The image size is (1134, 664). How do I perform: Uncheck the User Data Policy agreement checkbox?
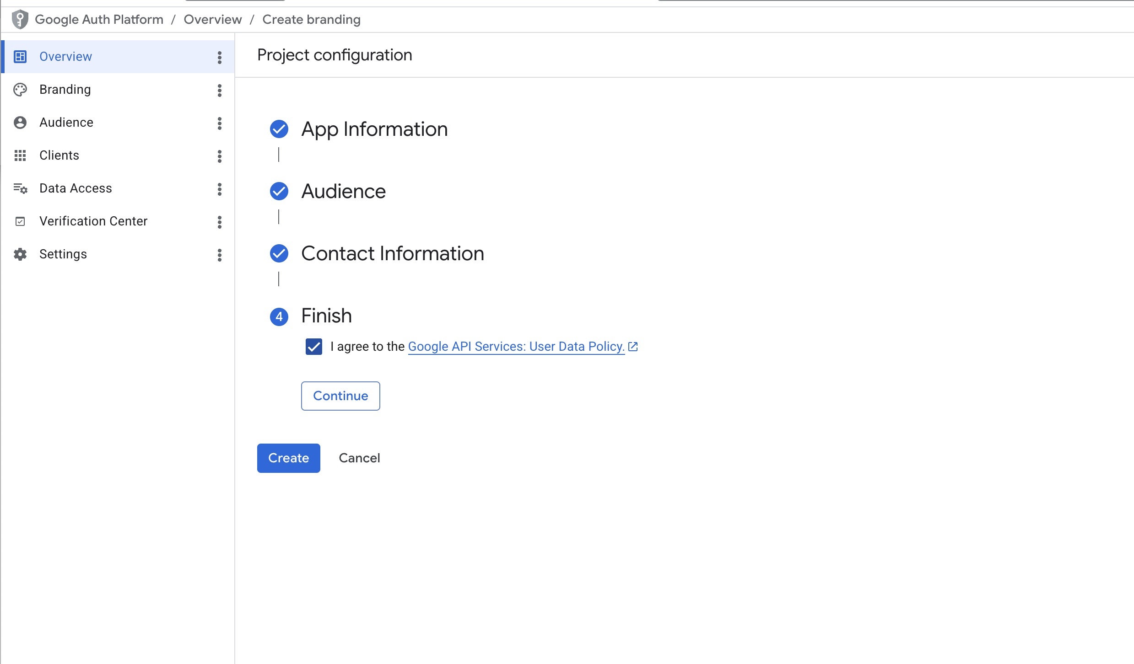pos(314,347)
